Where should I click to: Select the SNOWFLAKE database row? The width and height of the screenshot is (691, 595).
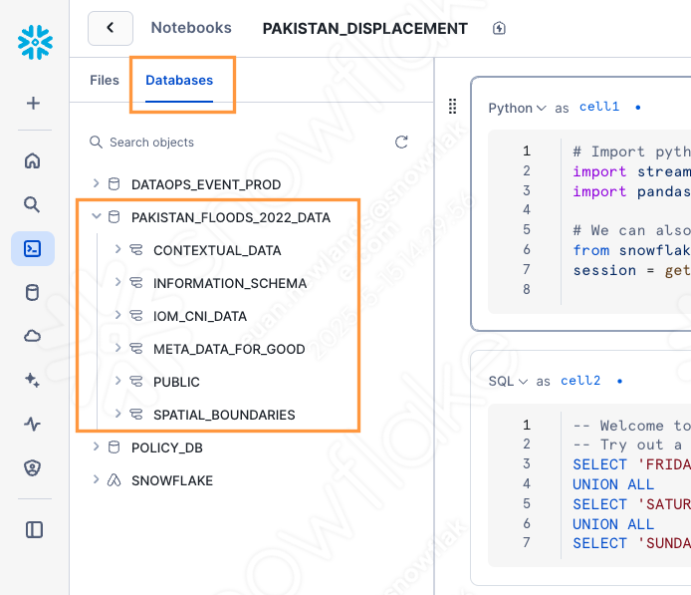pos(172,480)
